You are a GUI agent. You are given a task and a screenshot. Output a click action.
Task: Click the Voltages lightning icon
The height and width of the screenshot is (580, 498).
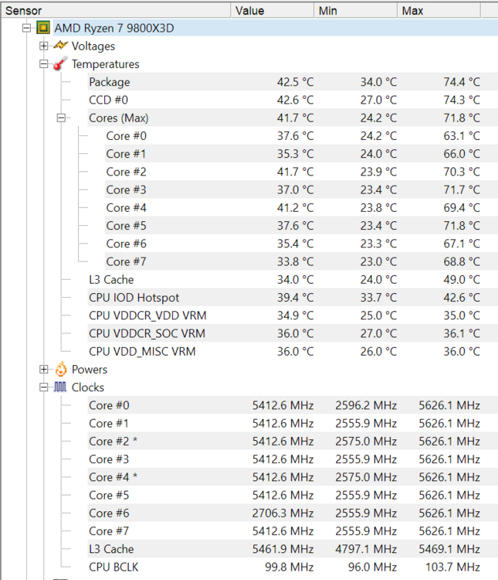60,46
